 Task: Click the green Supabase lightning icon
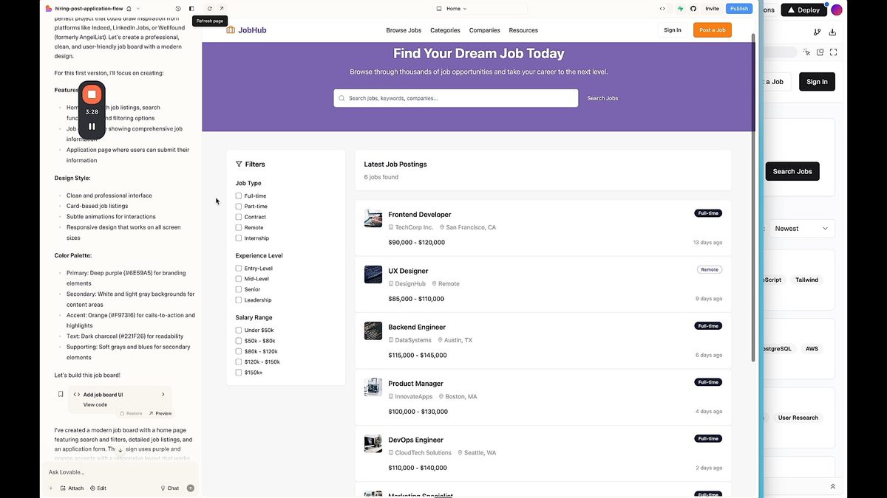[681, 9]
